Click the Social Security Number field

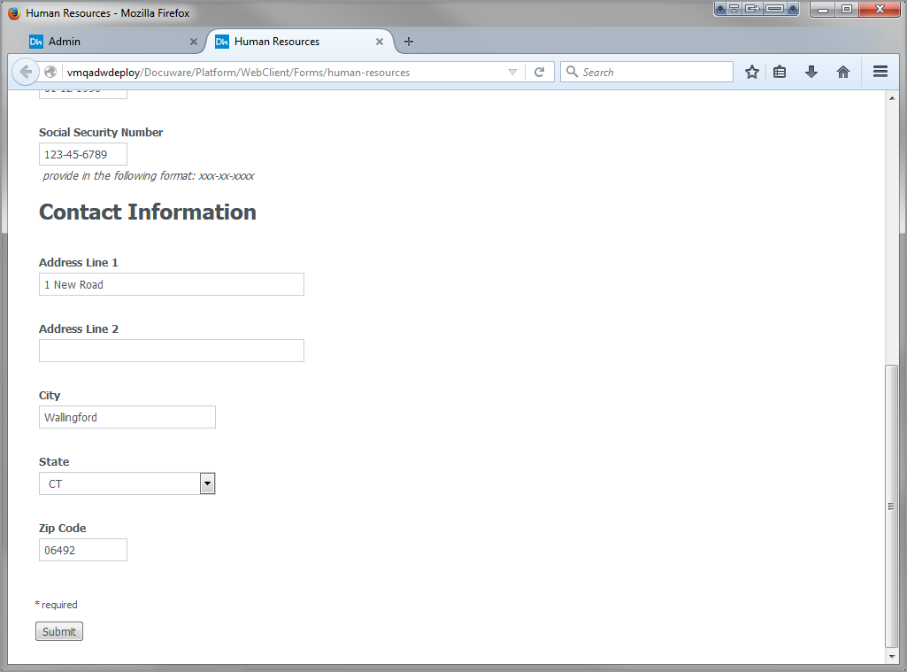click(82, 153)
